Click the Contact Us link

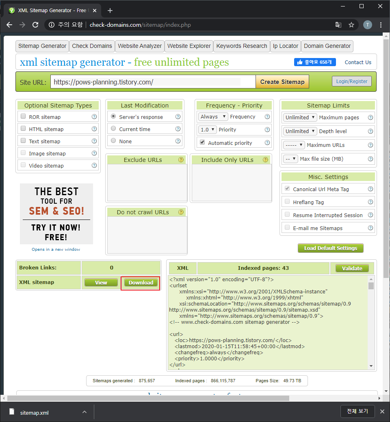(358, 62)
